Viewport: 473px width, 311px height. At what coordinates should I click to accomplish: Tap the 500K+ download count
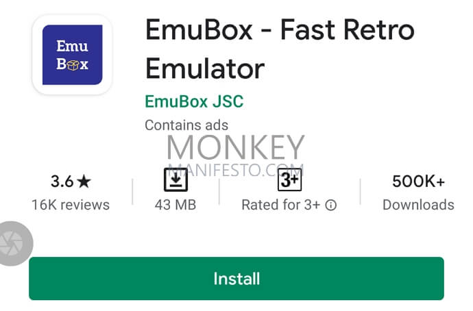coord(418,182)
